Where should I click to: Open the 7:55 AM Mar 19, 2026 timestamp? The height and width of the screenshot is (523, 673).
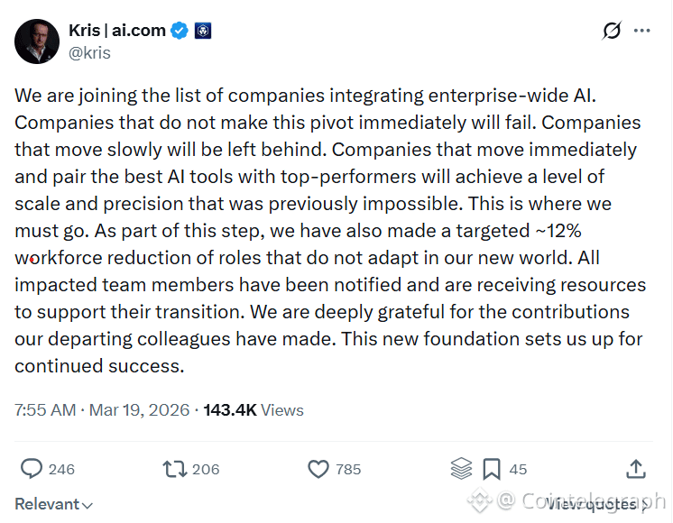coord(102,410)
